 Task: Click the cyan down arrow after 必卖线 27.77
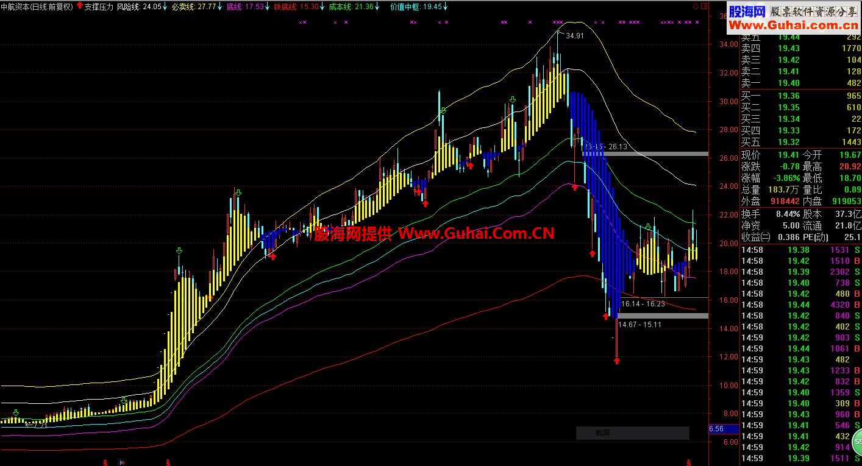(x=221, y=7)
